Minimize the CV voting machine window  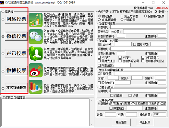pos(143,3)
